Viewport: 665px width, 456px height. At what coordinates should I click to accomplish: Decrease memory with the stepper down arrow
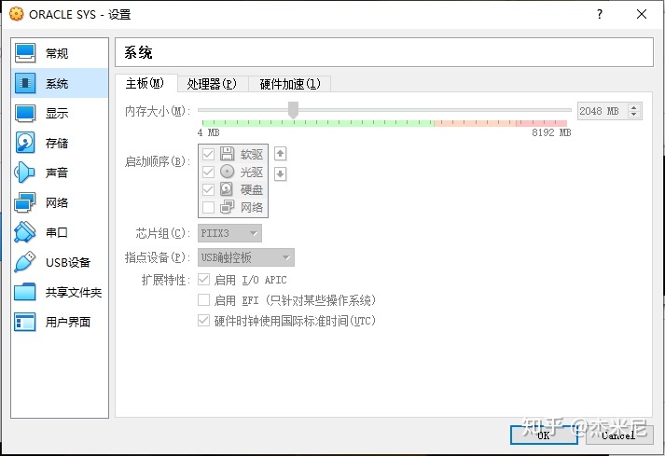click(x=634, y=115)
